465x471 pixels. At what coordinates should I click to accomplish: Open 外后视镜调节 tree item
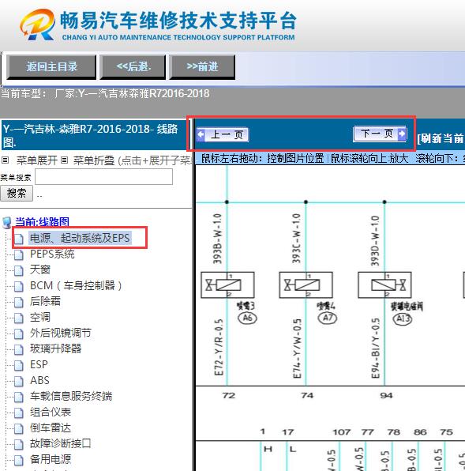click(61, 333)
